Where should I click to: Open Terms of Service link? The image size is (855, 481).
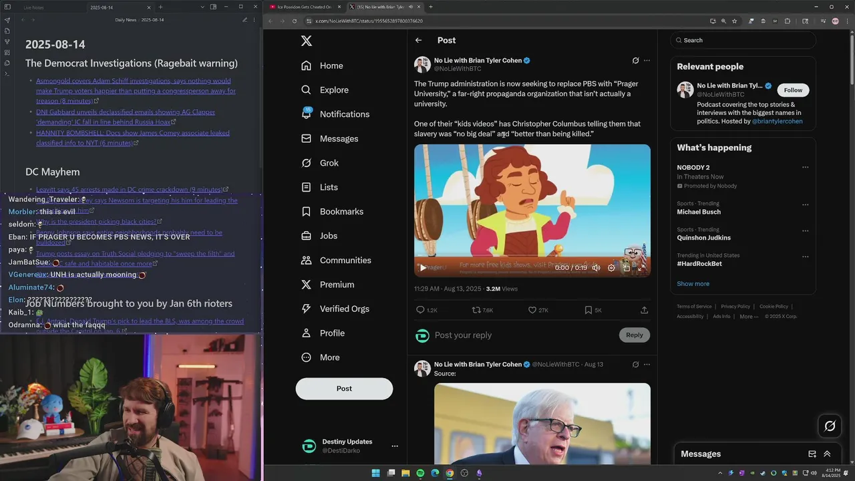pos(694,307)
